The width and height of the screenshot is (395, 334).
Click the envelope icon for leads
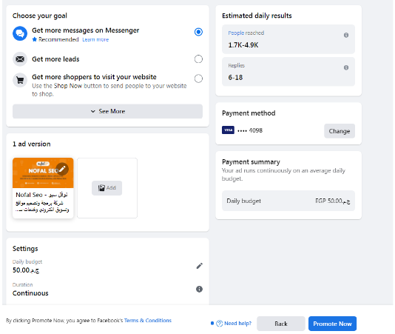tap(20, 59)
